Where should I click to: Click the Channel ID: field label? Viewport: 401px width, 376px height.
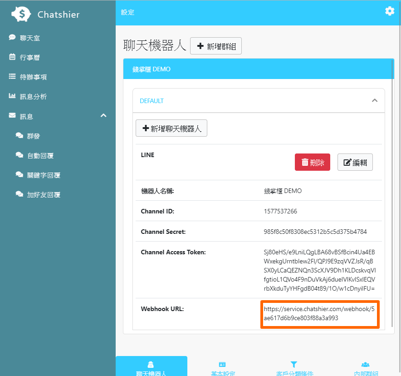(x=157, y=211)
